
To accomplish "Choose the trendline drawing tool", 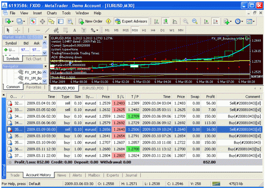I will [47, 30].
